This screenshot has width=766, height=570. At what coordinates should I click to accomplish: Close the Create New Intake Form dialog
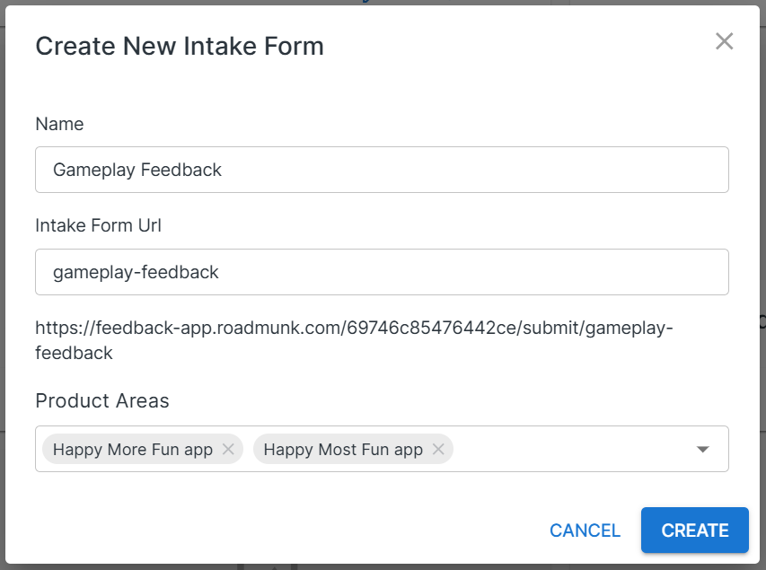pyautogui.click(x=724, y=41)
